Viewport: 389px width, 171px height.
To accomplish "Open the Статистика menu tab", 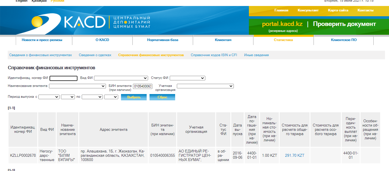I will [x=283, y=40].
